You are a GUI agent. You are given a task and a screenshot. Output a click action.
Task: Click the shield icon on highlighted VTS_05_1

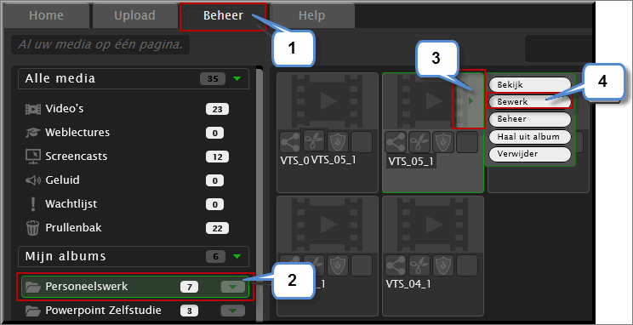tap(443, 142)
